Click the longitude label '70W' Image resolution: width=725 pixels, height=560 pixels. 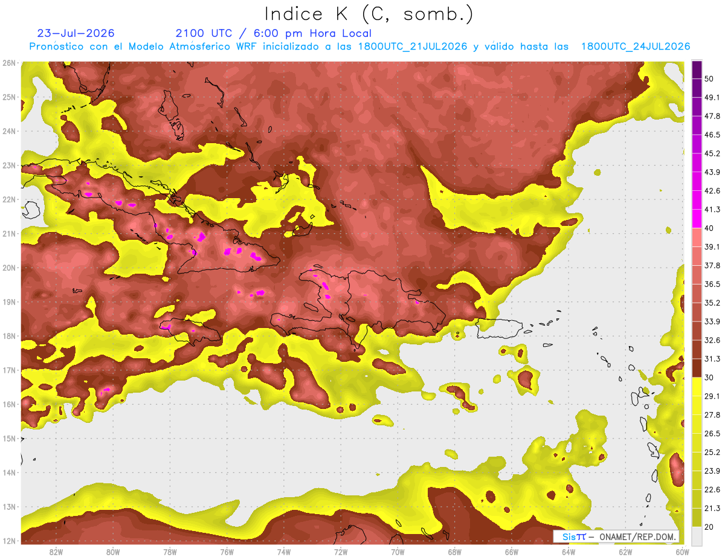pyautogui.click(x=398, y=552)
